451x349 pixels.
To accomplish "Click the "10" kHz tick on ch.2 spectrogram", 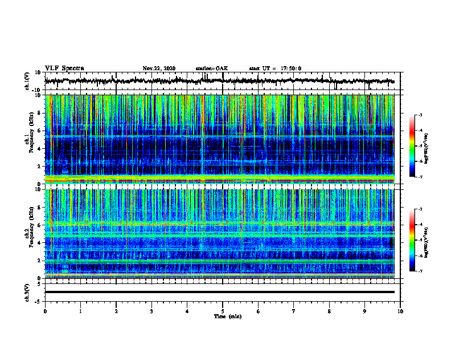I will pyautogui.click(x=39, y=189).
